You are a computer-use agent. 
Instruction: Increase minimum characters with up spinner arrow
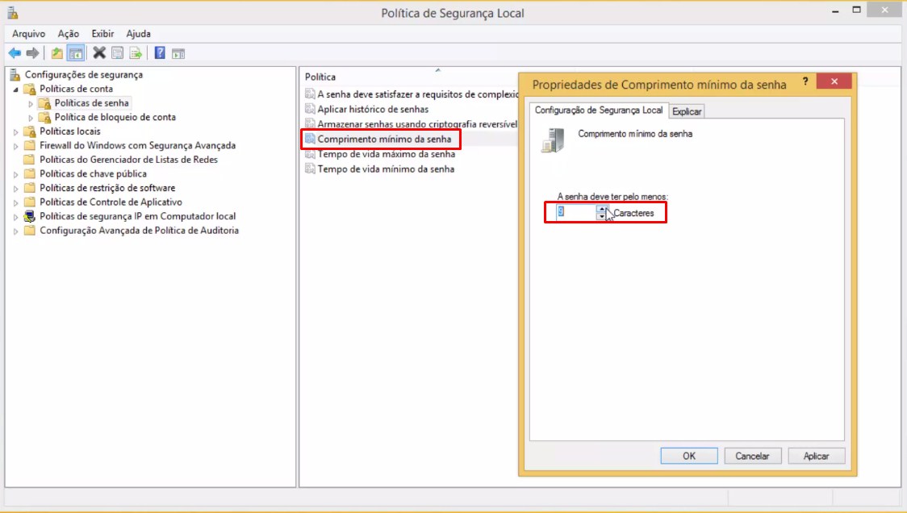tap(602, 209)
